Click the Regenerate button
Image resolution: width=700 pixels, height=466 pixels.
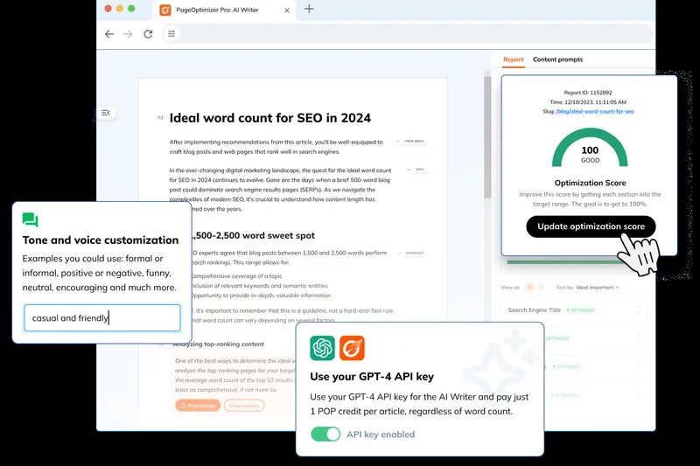(x=198, y=406)
